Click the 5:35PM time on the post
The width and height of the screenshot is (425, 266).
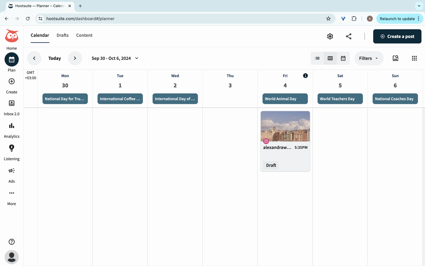click(x=301, y=147)
